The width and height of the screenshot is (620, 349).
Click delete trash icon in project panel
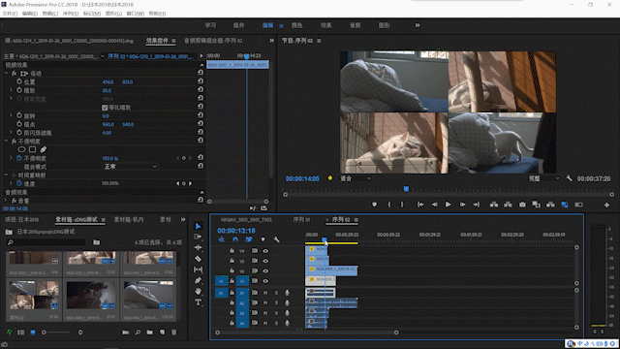tap(173, 333)
